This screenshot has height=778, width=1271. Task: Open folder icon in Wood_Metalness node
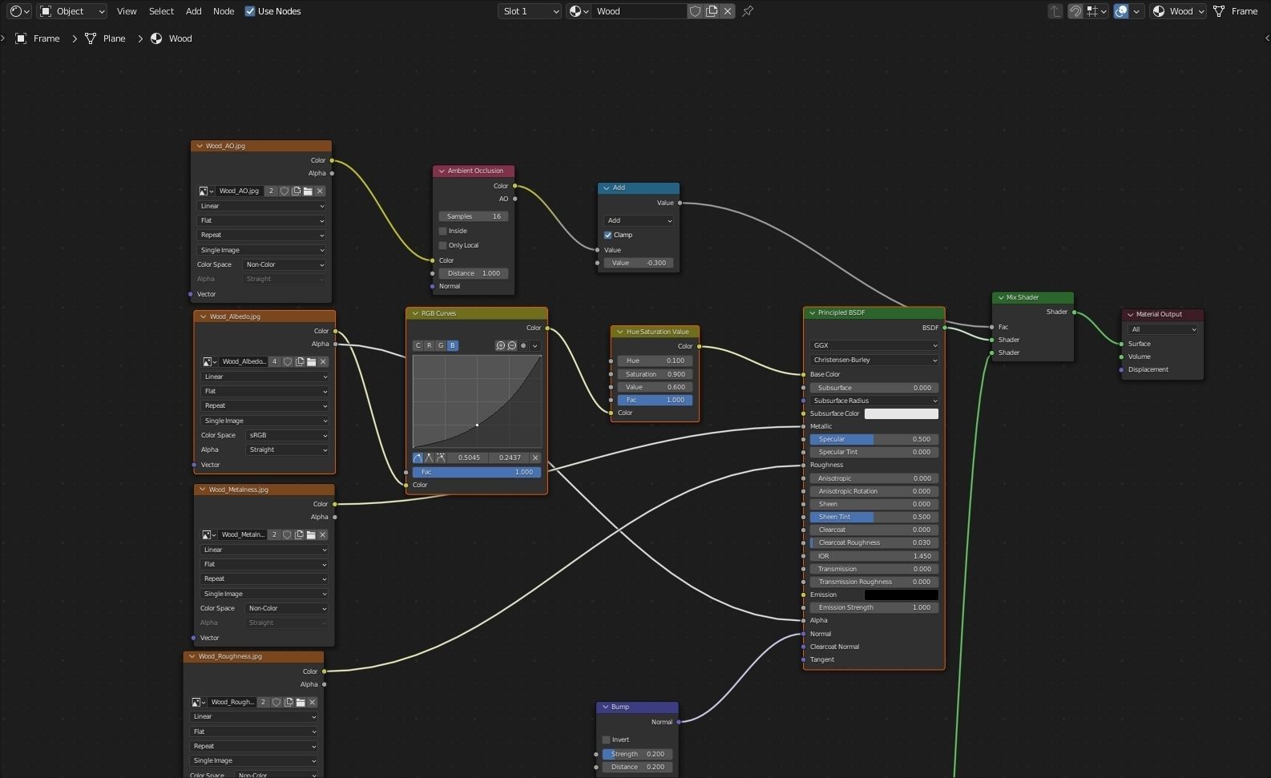click(x=311, y=534)
